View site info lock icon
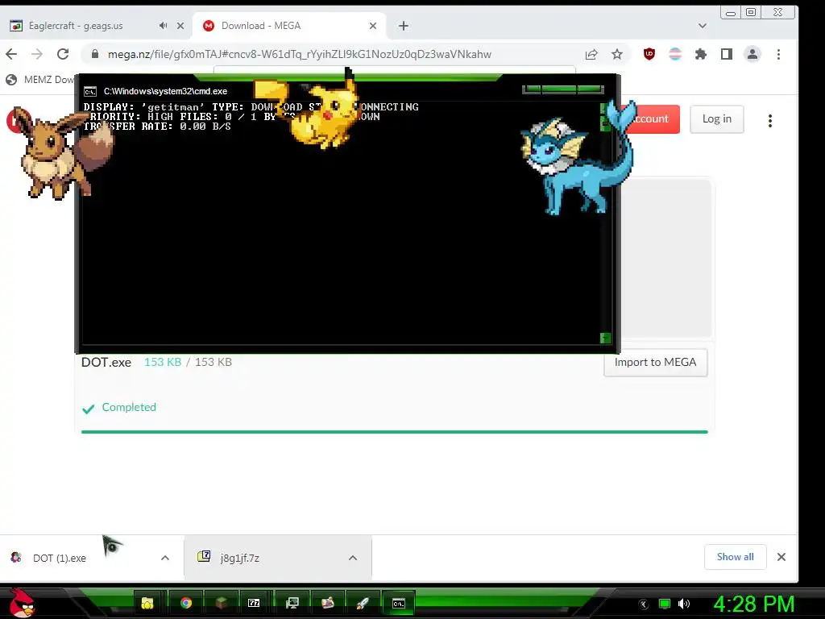The height and width of the screenshot is (619, 825). [95, 54]
